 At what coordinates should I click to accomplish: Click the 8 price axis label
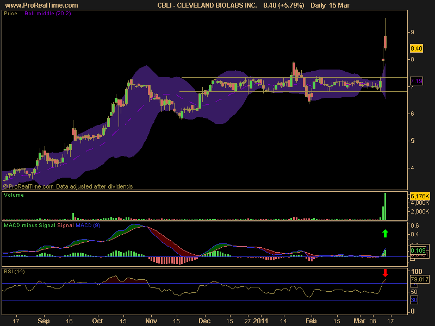412,59
